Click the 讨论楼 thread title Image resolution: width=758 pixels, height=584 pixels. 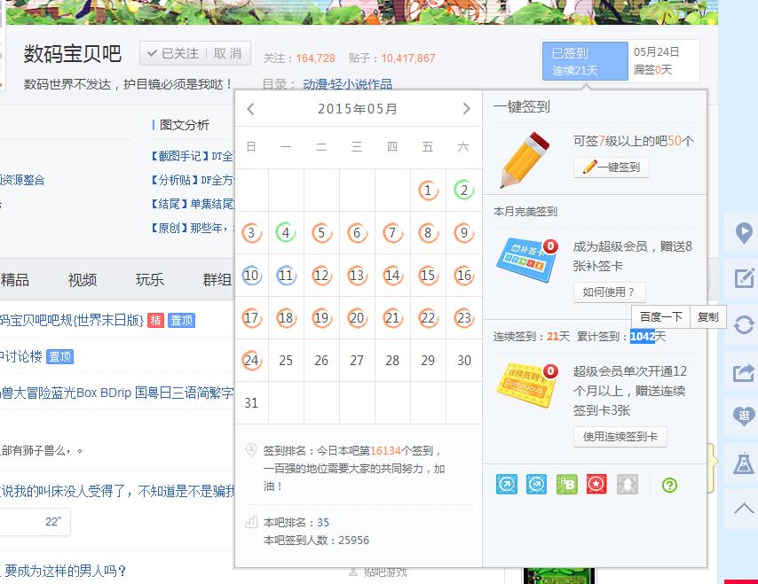click(20, 356)
